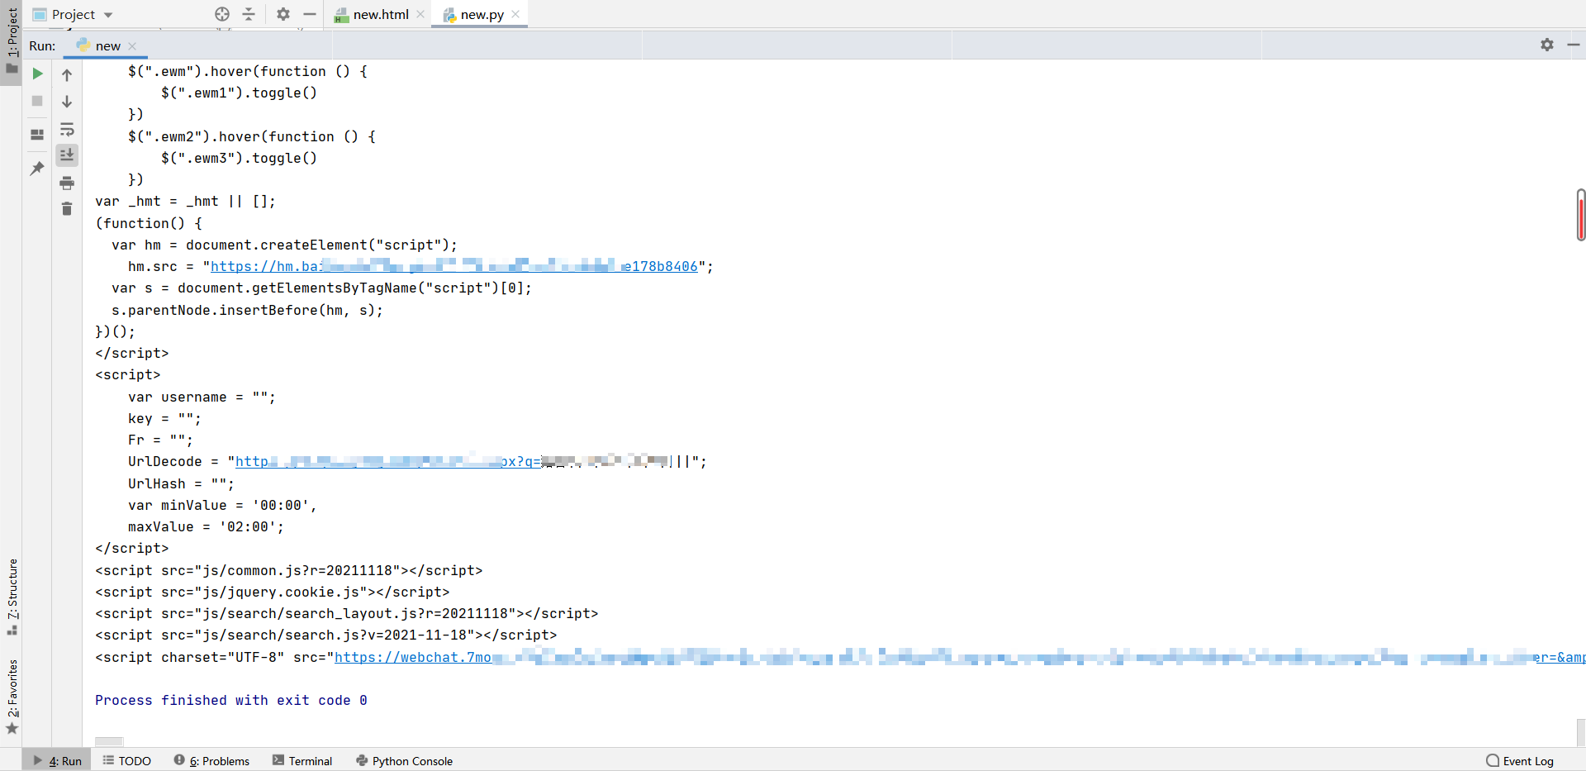Click the Locate/Select Opened File target icon

[222, 14]
